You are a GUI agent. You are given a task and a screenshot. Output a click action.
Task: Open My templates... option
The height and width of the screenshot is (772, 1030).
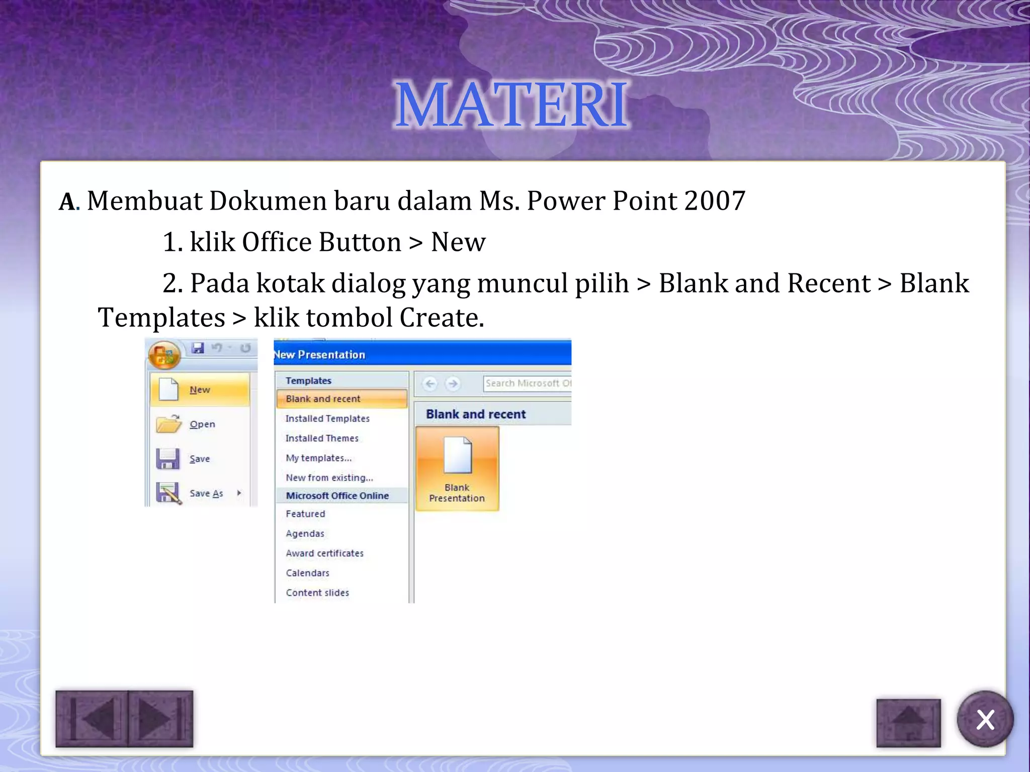319,458
